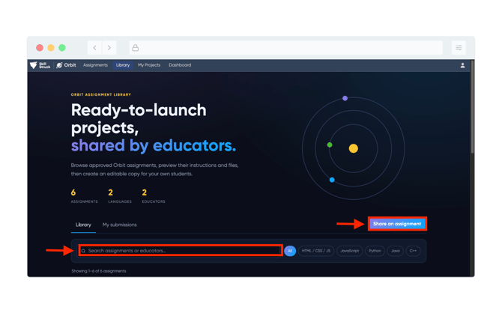Click 'Showing 1–6 of 6 assignments' text
Screen dimensions: 502x313
(99, 271)
